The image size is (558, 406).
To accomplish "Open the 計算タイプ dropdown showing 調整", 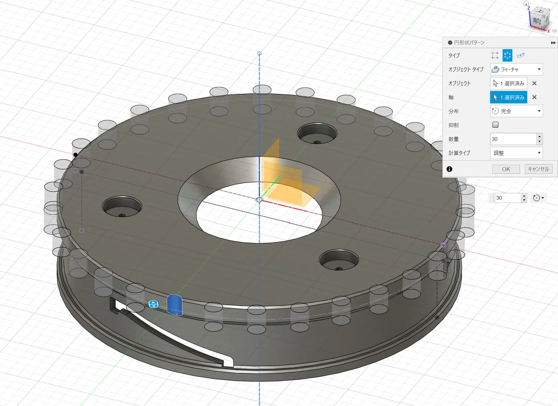I will click(x=517, y=152).
